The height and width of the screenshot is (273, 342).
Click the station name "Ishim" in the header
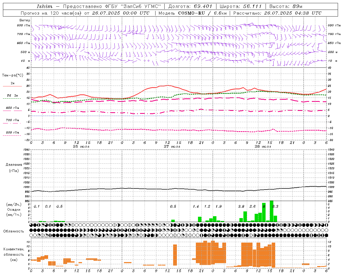coord(45,6)
